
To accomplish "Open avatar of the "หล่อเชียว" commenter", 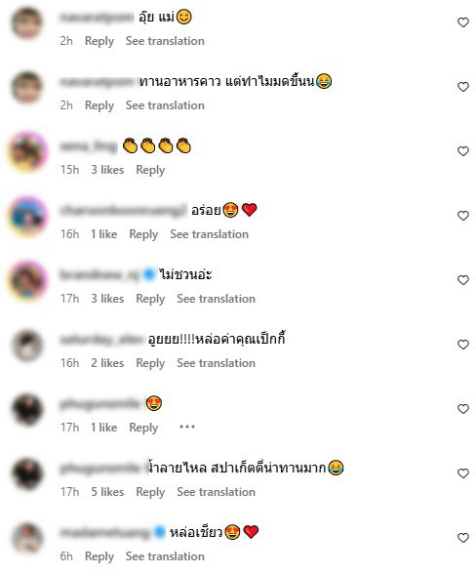I will click(28, 539).
